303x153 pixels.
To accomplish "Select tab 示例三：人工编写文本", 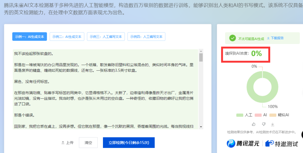I will point(106,36).
